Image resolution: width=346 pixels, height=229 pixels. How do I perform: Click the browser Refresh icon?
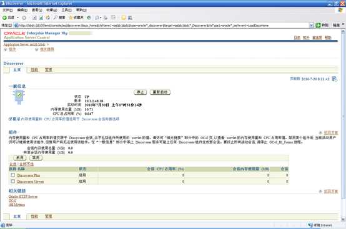pyautogui.click(x=41, y=17)
